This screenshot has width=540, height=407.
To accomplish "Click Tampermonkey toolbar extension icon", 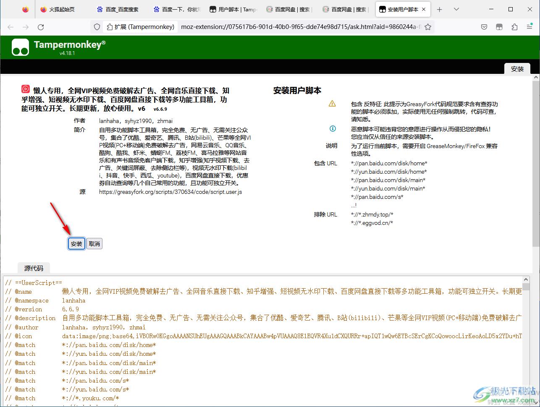I will tap(499, 27).
